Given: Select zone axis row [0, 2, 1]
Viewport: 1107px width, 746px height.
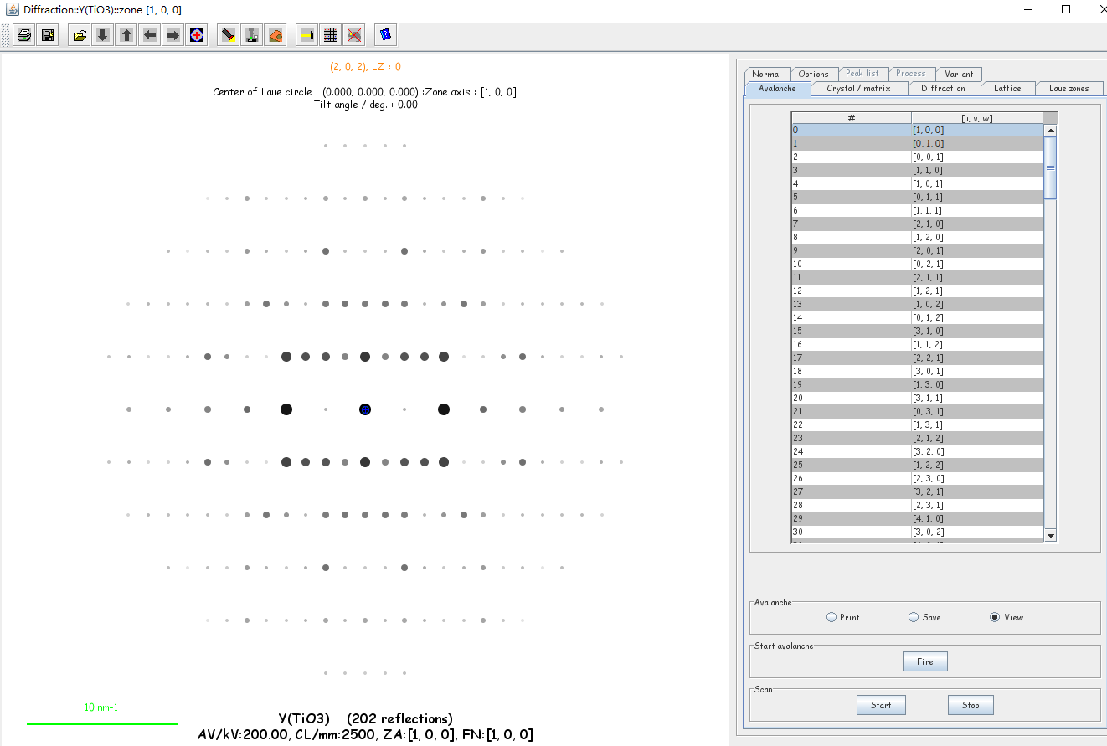Looking at the screenshot, I should tap(918, 264).
